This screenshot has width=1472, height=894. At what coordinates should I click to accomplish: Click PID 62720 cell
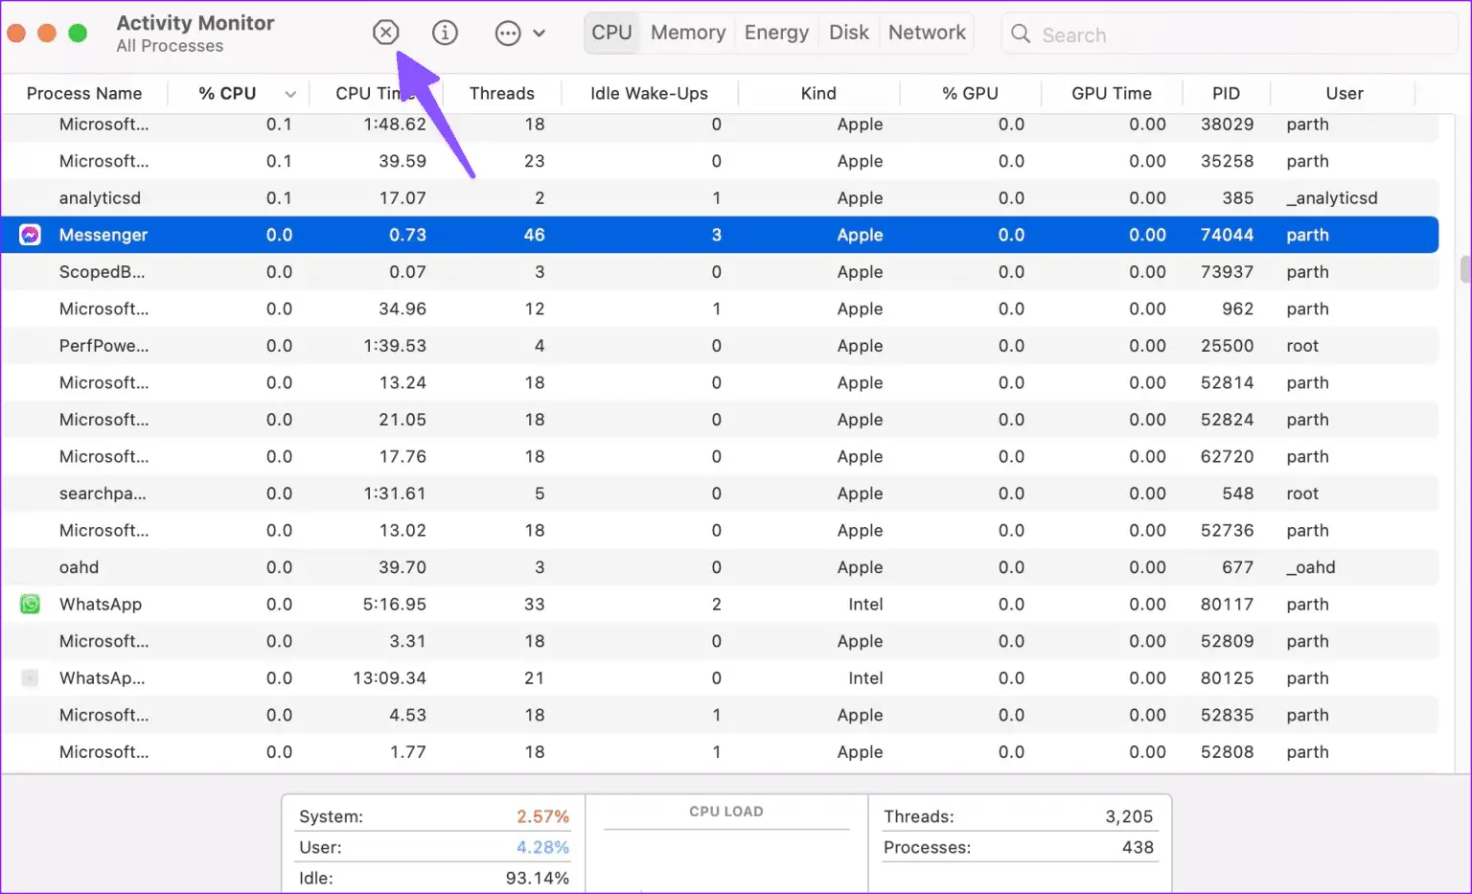[1227, 457]
